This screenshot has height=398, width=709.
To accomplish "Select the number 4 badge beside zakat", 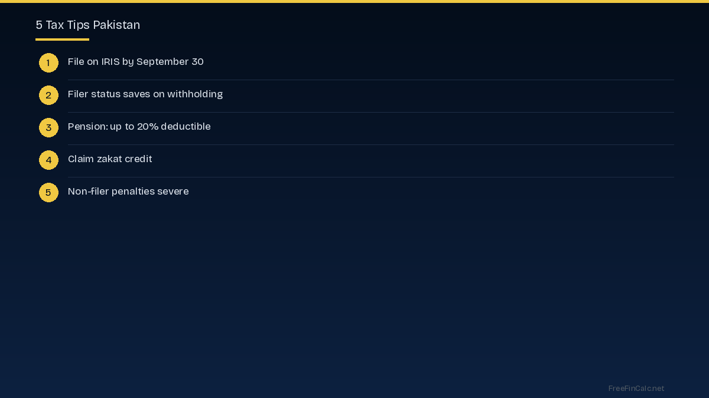I will pyautogui.click(x=48, y=160).
